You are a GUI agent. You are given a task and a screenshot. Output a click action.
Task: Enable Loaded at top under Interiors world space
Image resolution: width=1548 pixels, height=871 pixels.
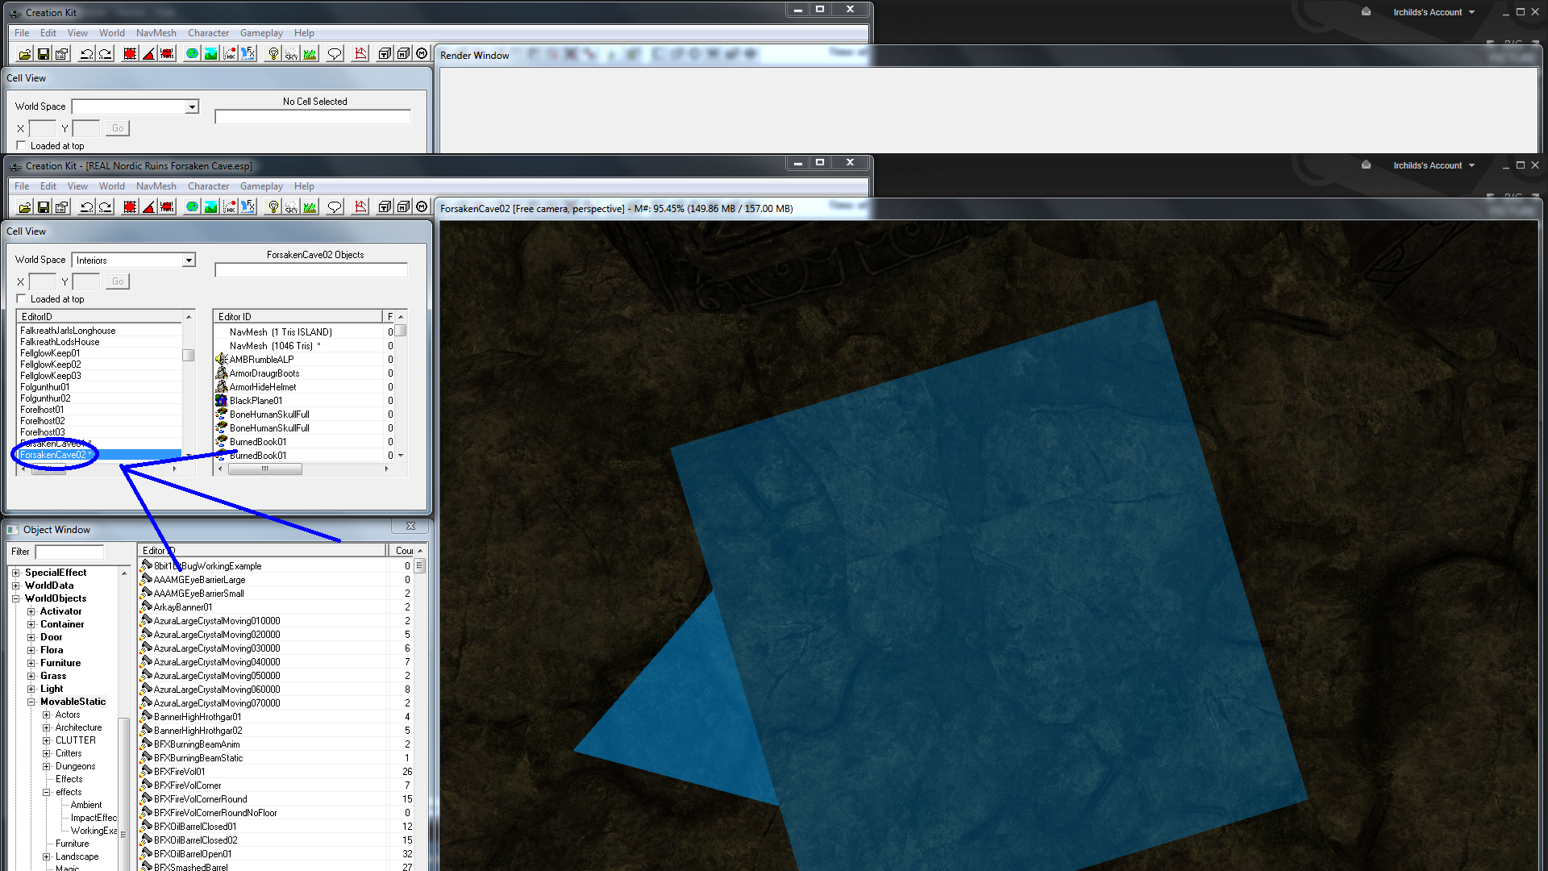22,299
